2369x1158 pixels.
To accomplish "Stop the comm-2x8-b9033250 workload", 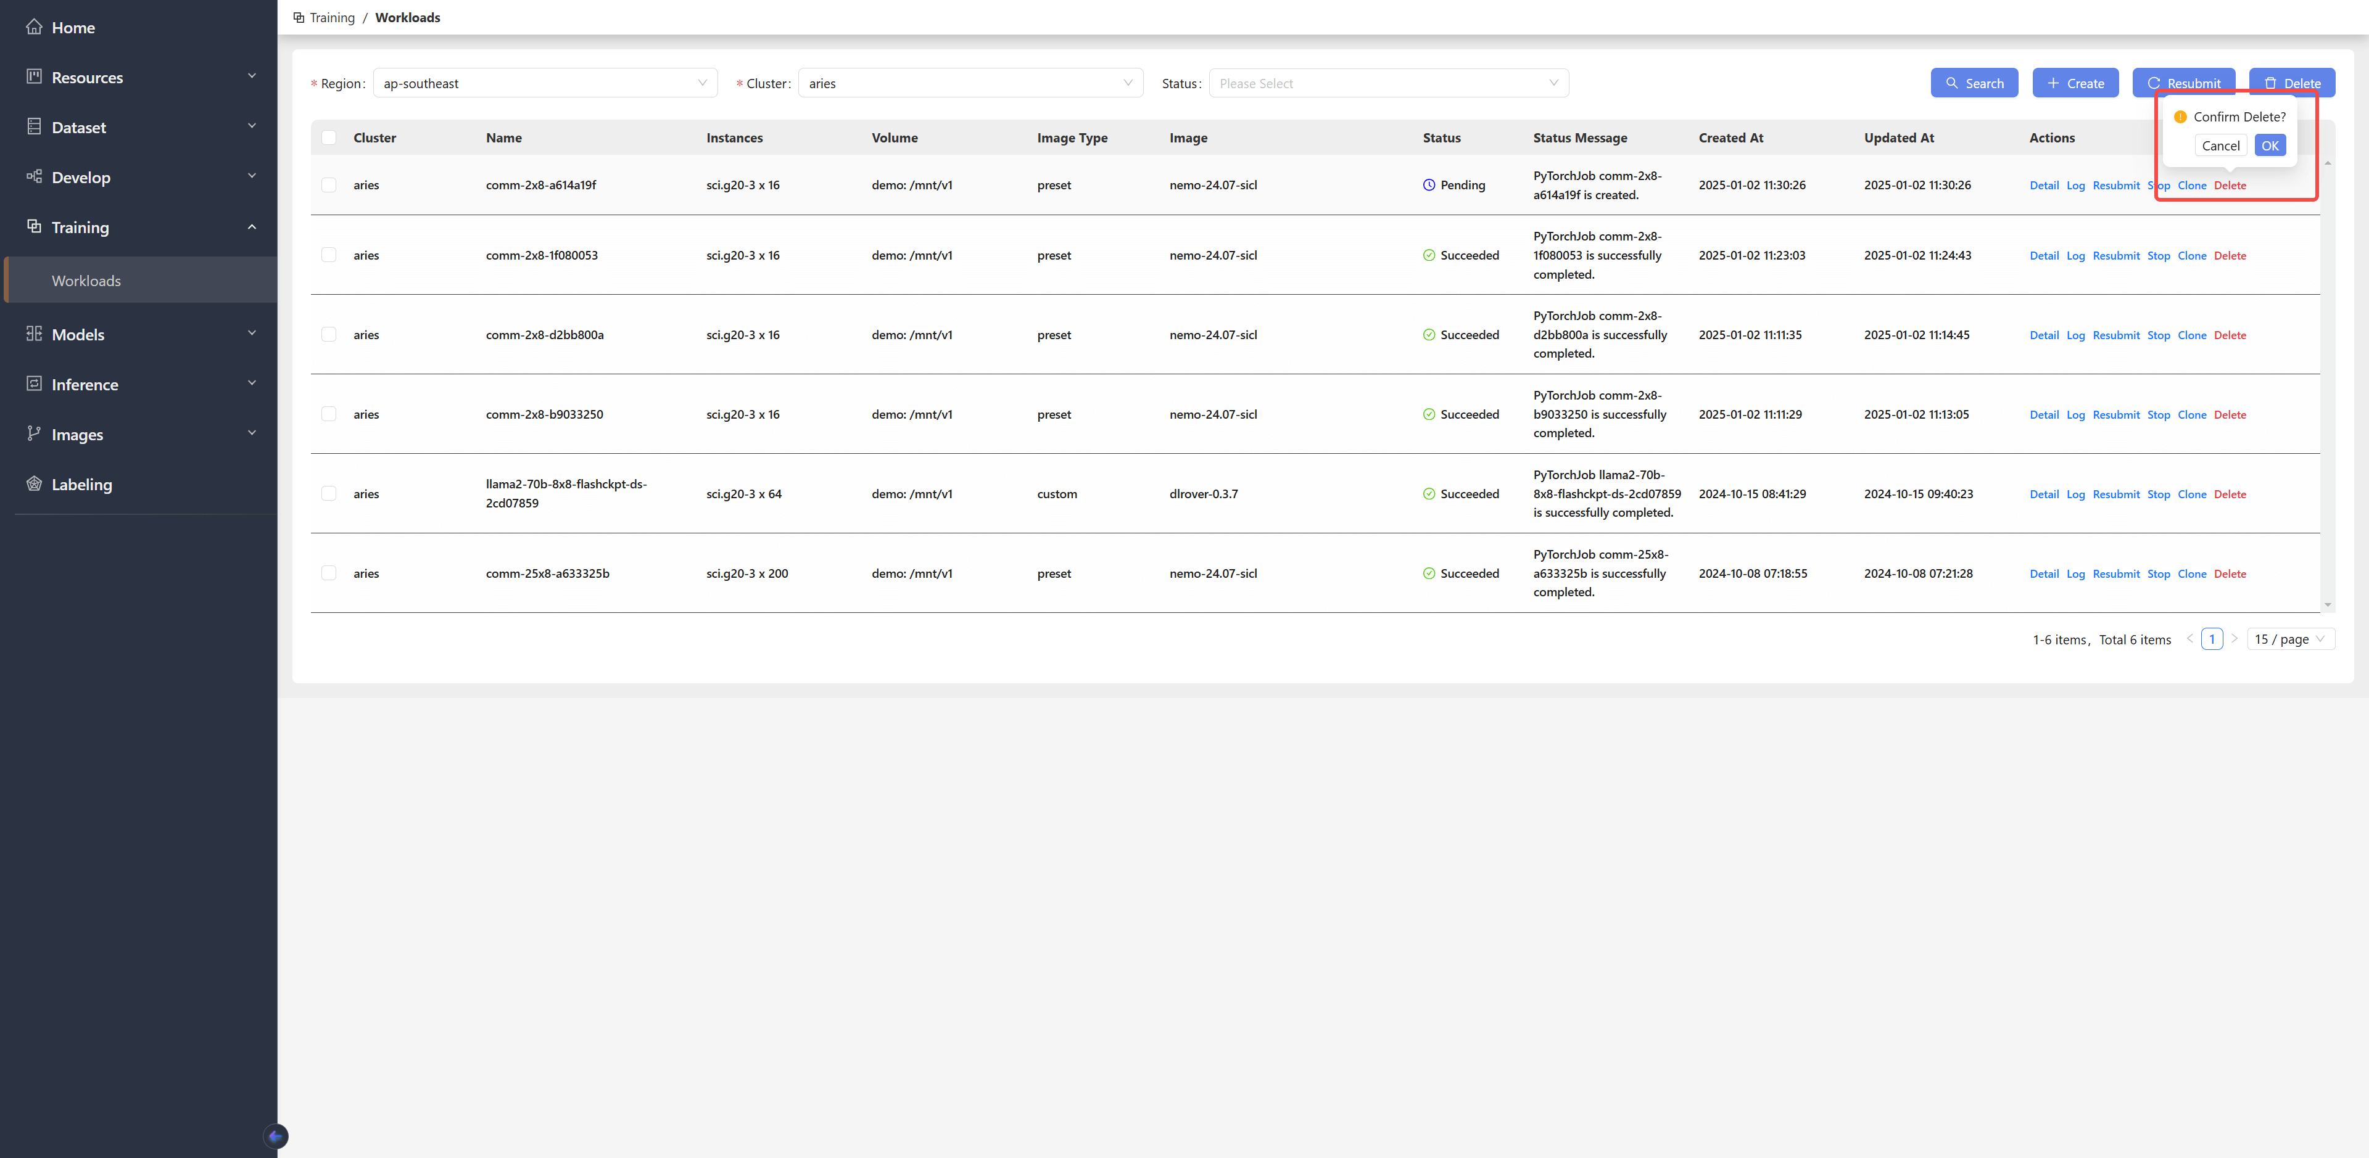I will point(2157,414).
